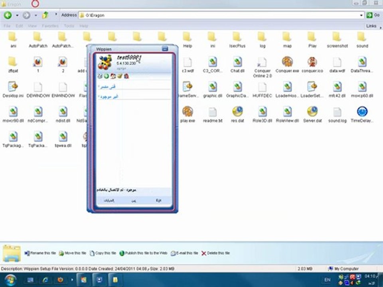Image resolution: width=383 pixels, height=287 pixels.
Task: Select the log folder
Action: (263, 39)
